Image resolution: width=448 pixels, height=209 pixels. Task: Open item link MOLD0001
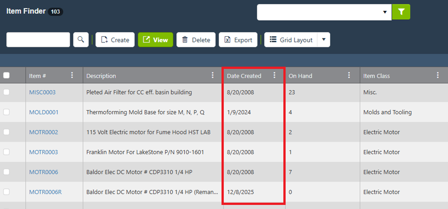(44, 112)
